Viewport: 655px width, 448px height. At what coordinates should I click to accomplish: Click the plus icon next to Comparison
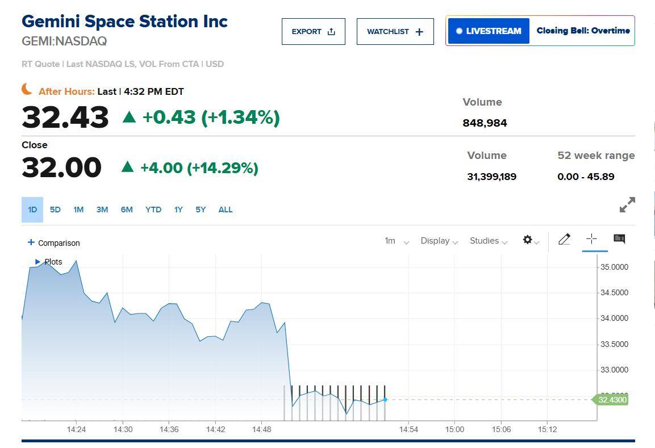(31, 242)
